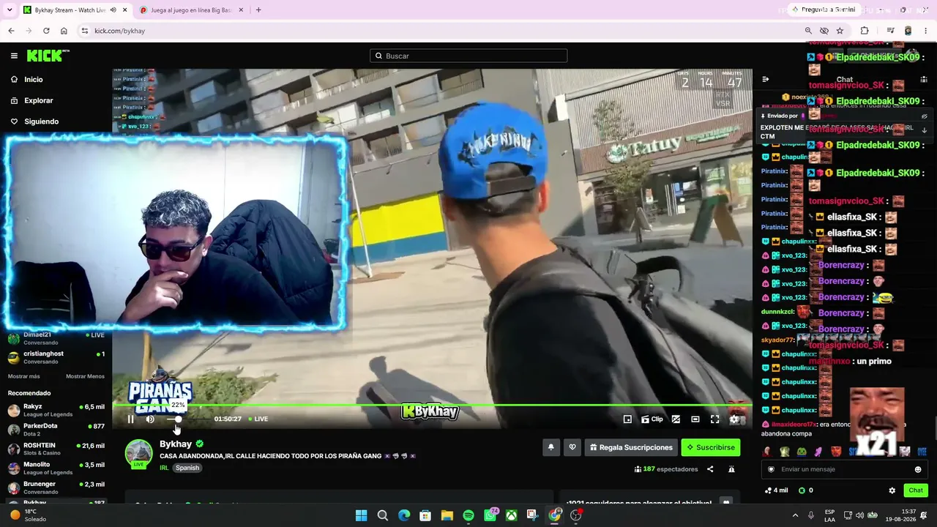Click Regala Suscripciones button
Screen dimensions: 937x527
[631, 447]
